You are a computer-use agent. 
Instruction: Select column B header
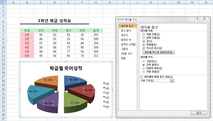27,2
